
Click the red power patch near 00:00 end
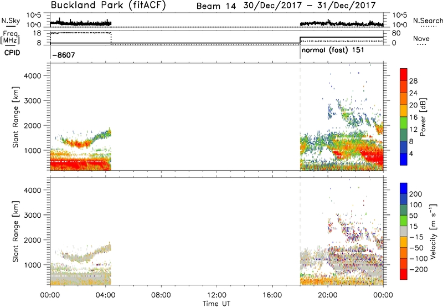[x=373, y=158]
